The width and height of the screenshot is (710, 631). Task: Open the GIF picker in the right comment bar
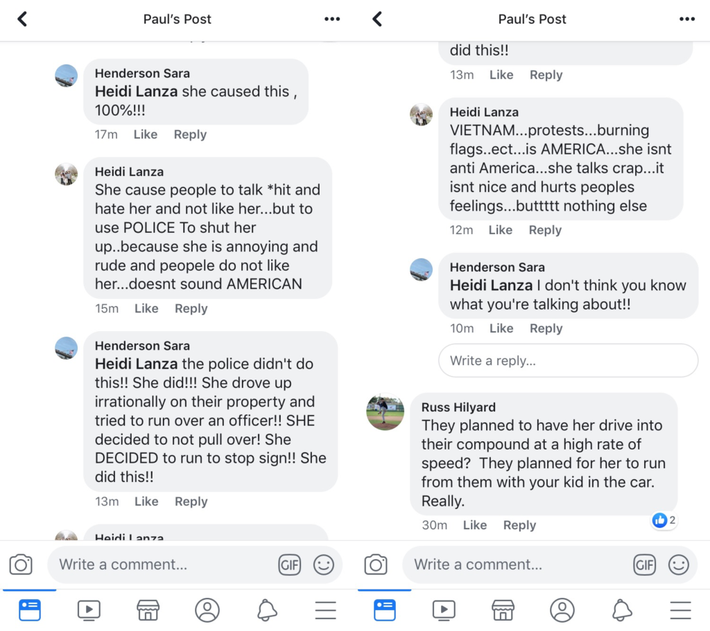pyautogui.click(x=645, y=565)
